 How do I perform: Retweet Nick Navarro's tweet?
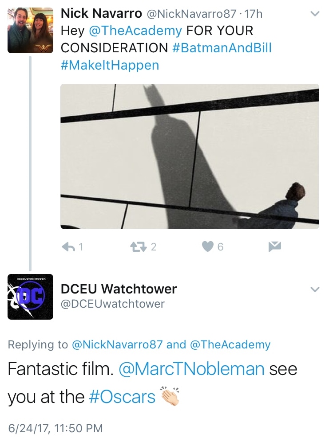tap(139, 246)
